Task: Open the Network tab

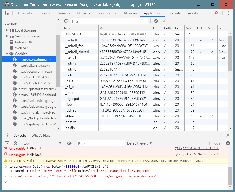Action: [x=84, y=13]
